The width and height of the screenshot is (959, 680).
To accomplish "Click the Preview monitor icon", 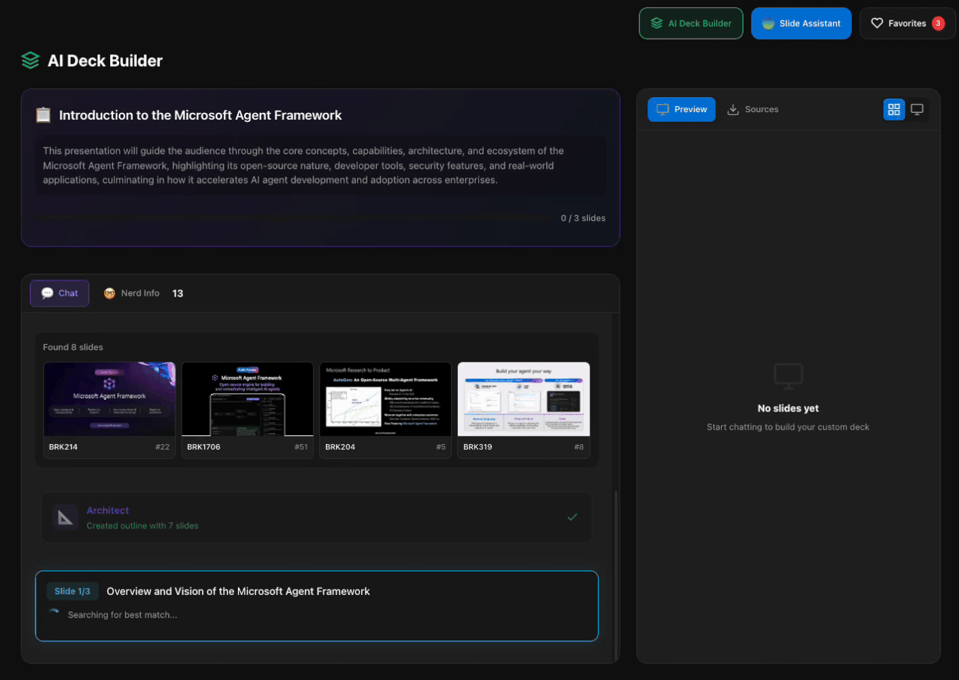I will pyautogui.click(x=662, y=109).
